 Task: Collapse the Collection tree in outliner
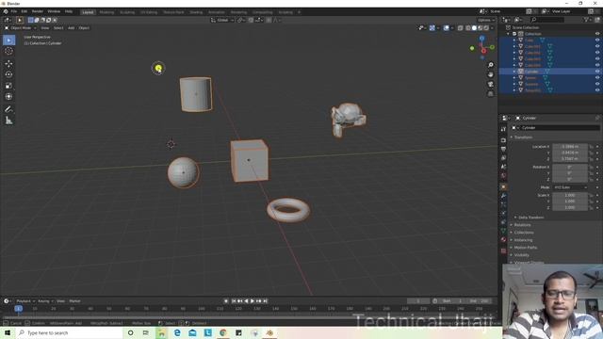(509, 34)
